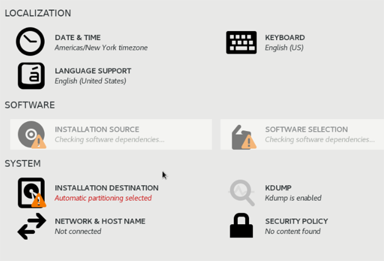This screenshot has width=384, height=261.
Task: Click the Language Support icon
Action: click(x=31, y=76)
